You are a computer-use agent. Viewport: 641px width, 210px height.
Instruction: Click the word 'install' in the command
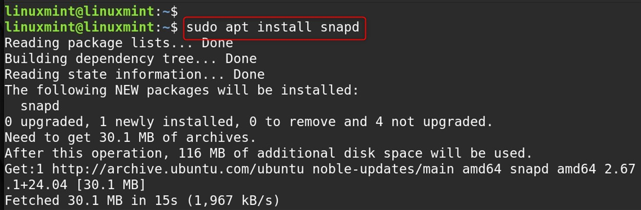[284, 27]
